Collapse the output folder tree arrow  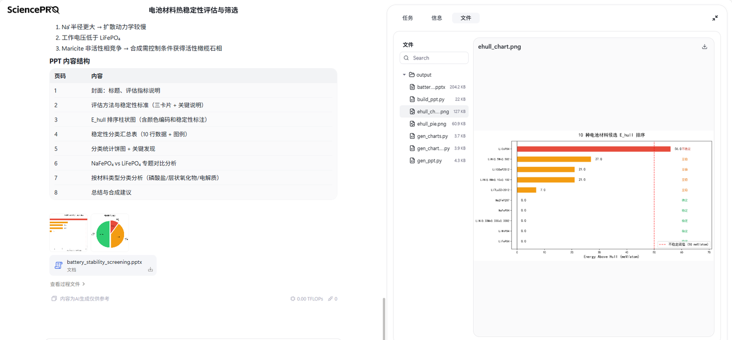[404, 75]
